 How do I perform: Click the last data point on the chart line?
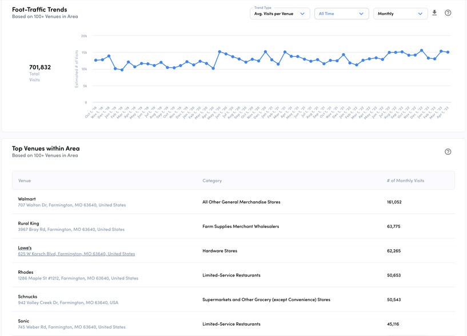coord(448,52)
